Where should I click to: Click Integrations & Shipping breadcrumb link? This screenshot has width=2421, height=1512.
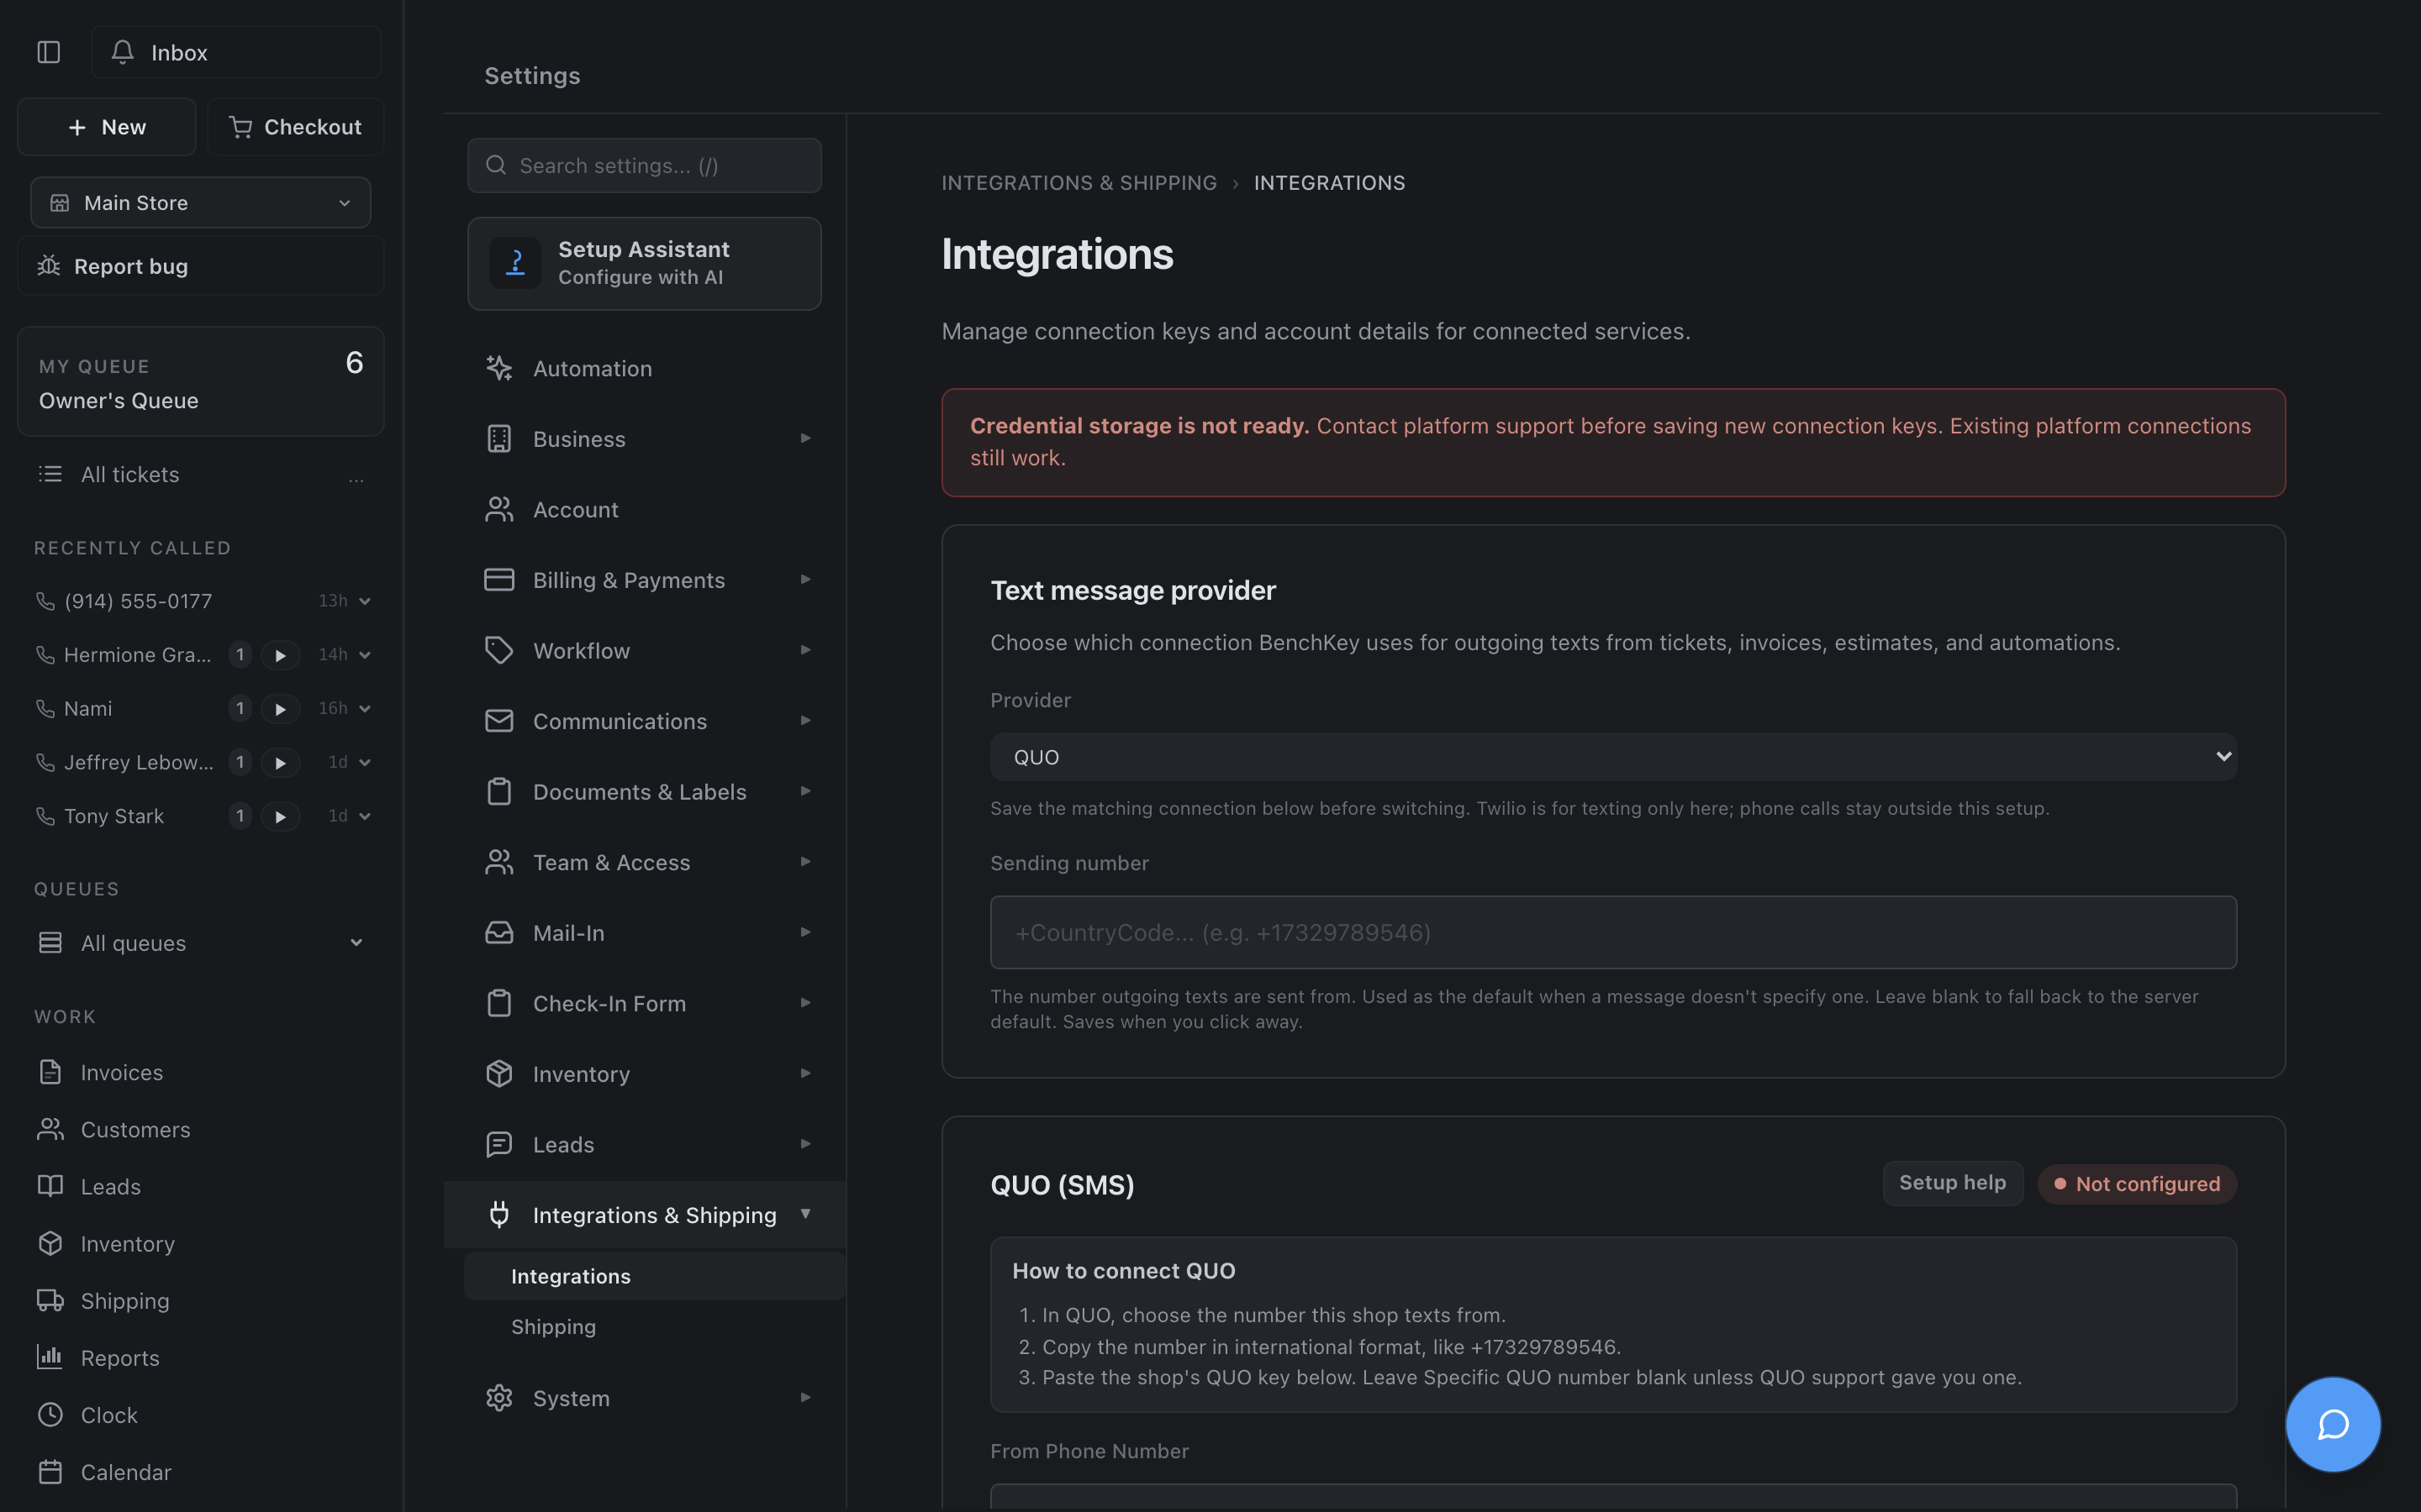pos(1079,183)
